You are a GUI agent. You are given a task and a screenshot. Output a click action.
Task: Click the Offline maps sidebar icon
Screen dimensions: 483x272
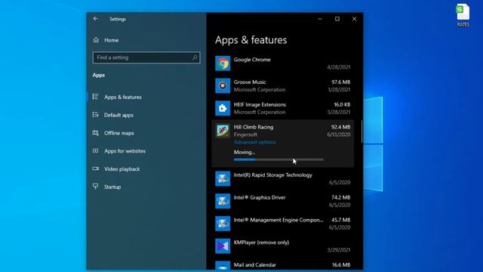point(96,133)
